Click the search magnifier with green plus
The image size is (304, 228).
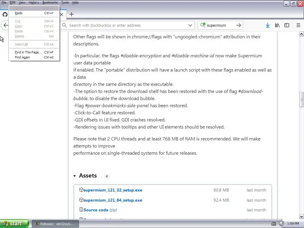click(x=203, y=25)
